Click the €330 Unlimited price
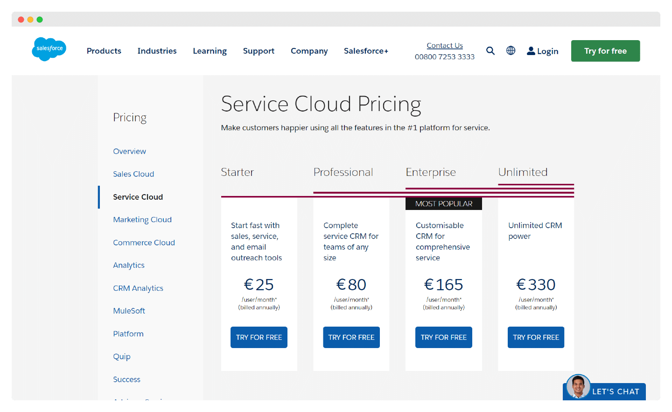Screen dimensions: 672x412 536,285
